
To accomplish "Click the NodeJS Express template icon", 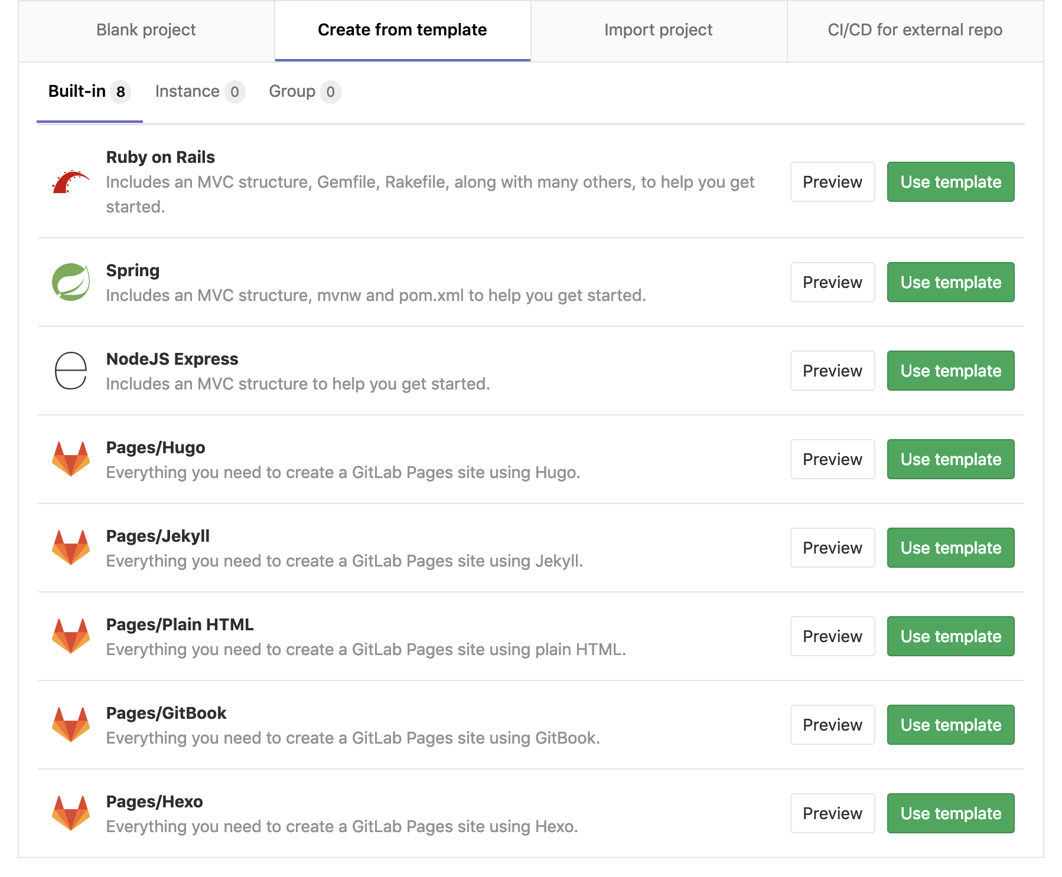I will tap(70, 371).
